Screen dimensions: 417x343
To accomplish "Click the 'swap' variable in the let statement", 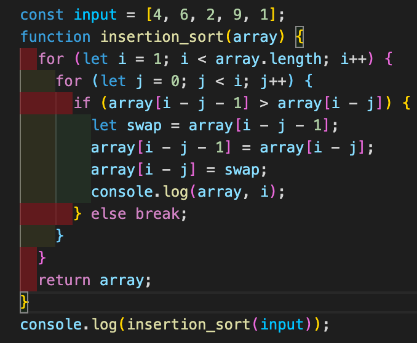I will coord(144,125).
